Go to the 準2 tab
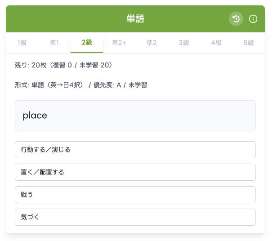This screenshot has width=273, height=241. point(151,43)
